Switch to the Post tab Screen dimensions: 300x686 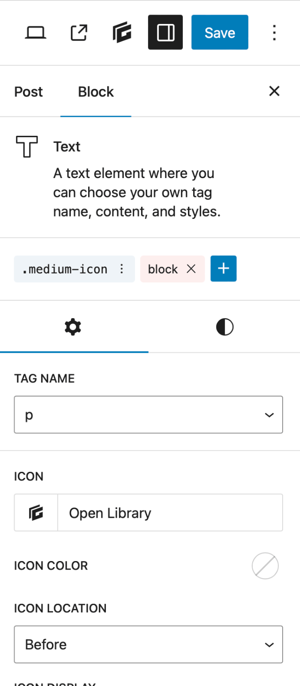point(29,92)
